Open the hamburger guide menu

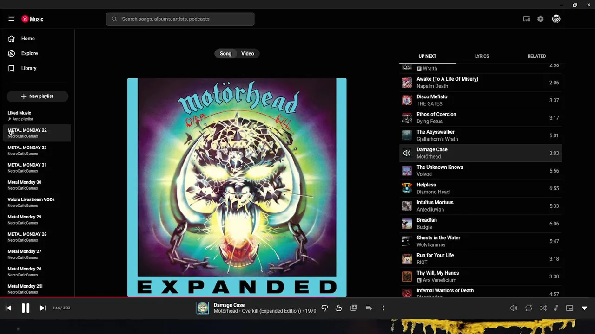point(11,19)
